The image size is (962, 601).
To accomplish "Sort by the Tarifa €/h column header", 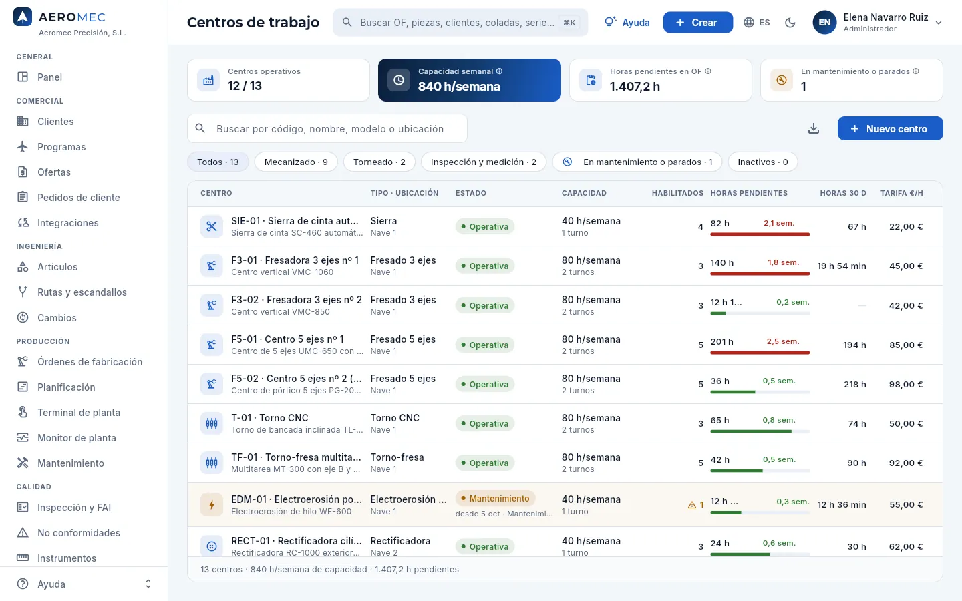I will tap(902, 193).
